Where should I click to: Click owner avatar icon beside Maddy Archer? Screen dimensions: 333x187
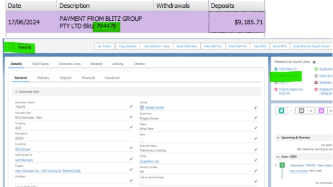(142, 108)
